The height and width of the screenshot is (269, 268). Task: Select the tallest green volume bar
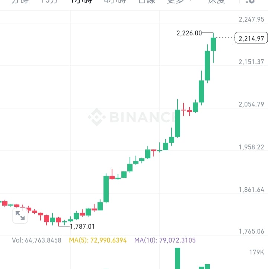pyautogui.click(x=178, y=258)
